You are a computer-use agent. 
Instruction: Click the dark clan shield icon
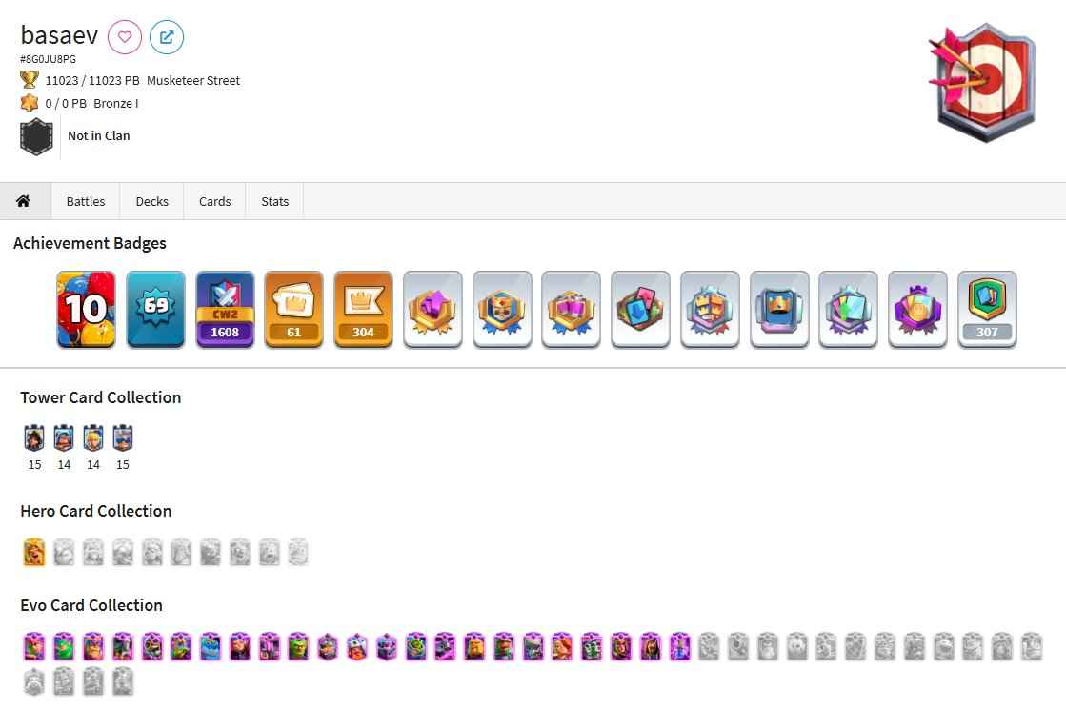[37, 136]
